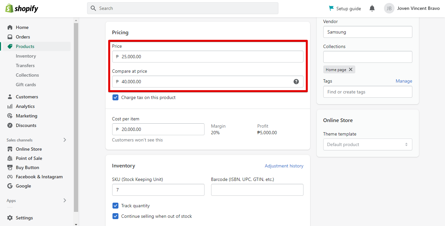
Task: Click the Google sales channel icon
Action: coord(10,186)
